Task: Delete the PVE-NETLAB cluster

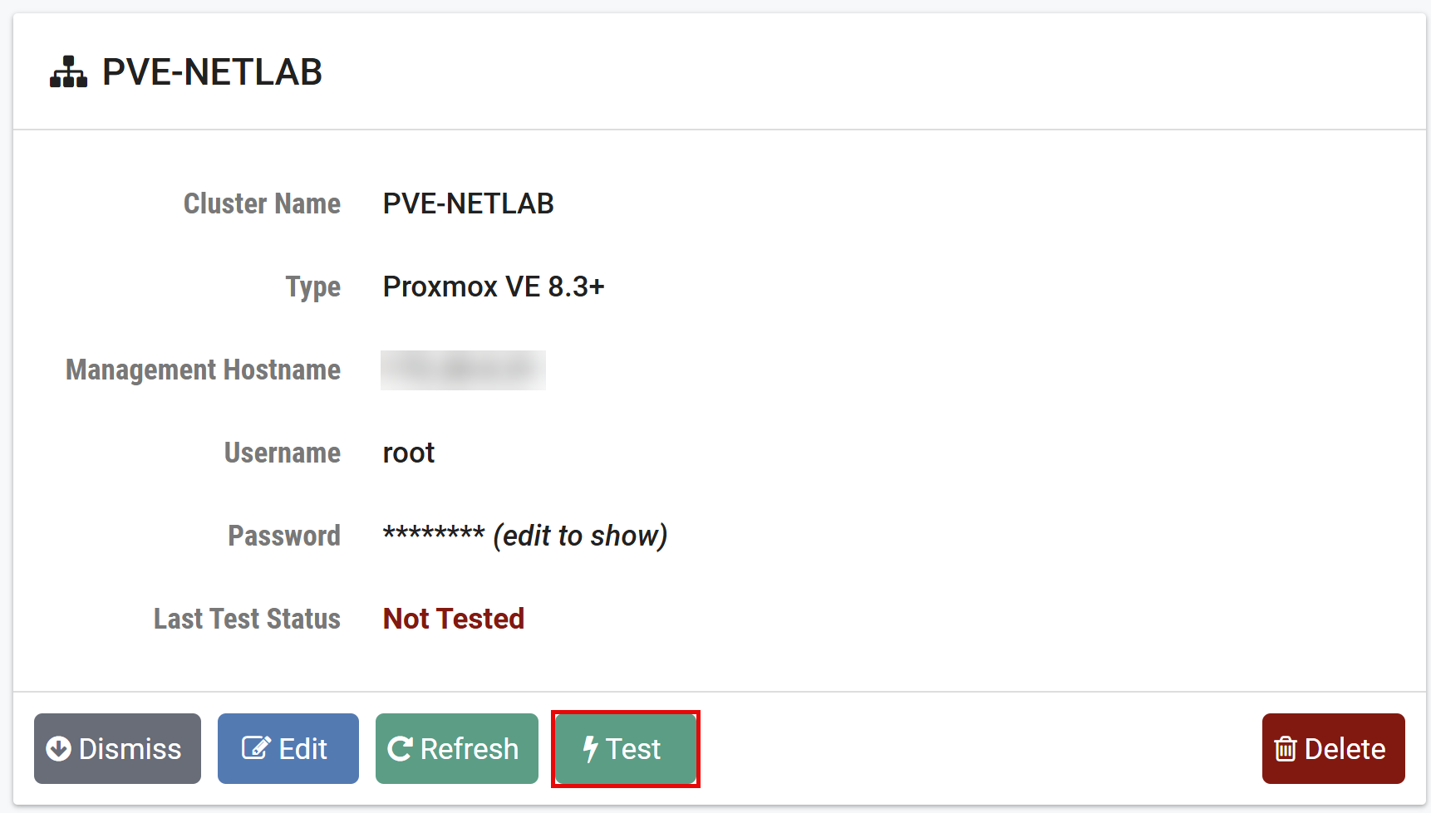Action: (x=1333, y=748)
